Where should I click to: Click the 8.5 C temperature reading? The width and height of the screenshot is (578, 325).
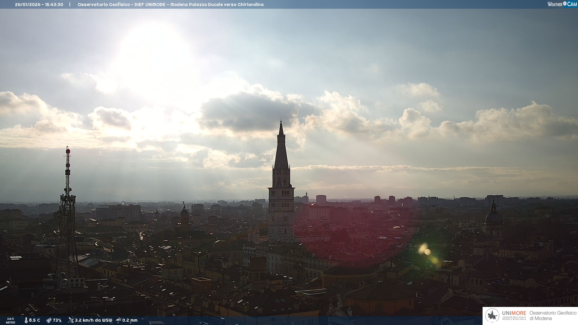point(35,320)
